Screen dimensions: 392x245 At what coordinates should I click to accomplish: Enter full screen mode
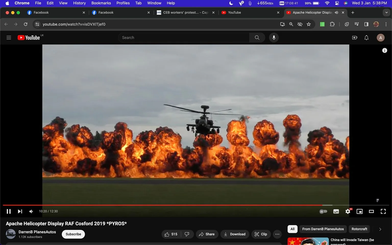coord(383,211)
